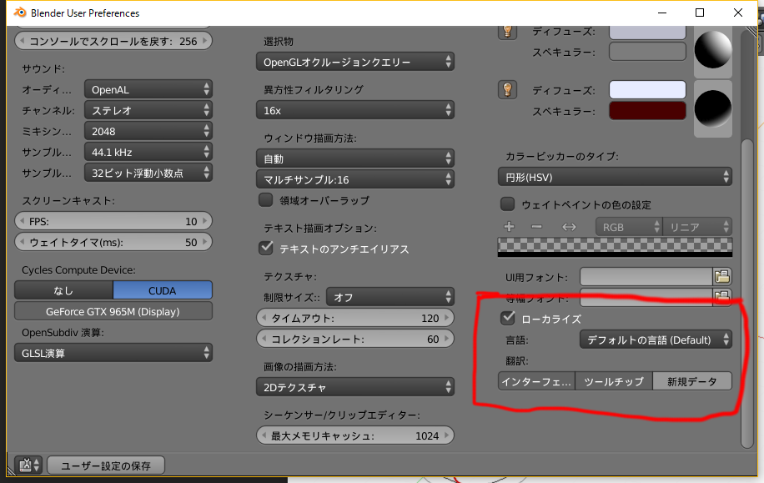
Task: Enable the 領域オーバーラップ checkbox
Action: pyautogui.click(x=265, y=200)
